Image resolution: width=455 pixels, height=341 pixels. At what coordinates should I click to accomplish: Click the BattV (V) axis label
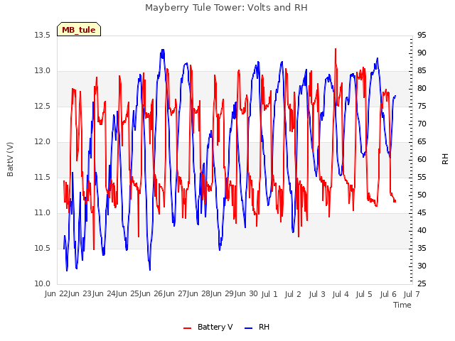point(10,159)
